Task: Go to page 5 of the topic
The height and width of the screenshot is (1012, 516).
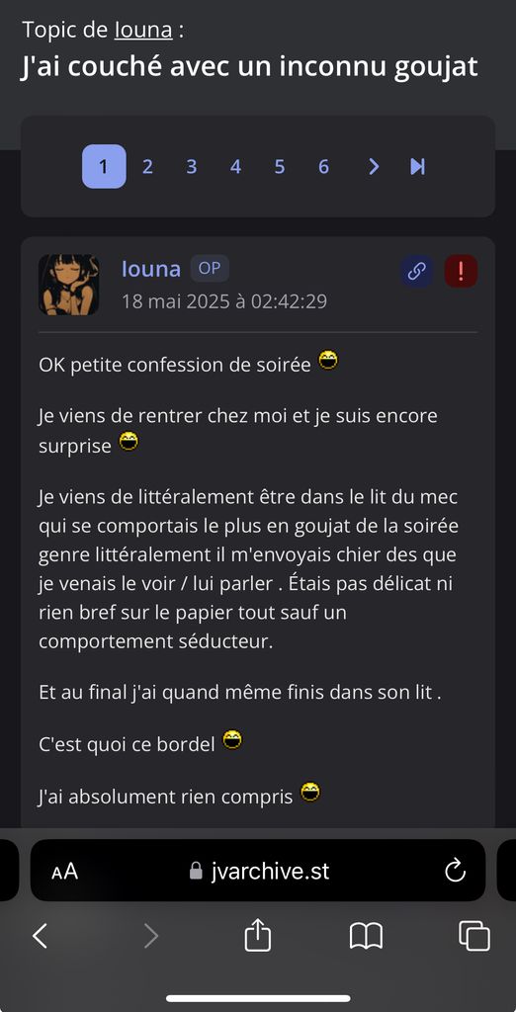Action: (x=280, y=166)
